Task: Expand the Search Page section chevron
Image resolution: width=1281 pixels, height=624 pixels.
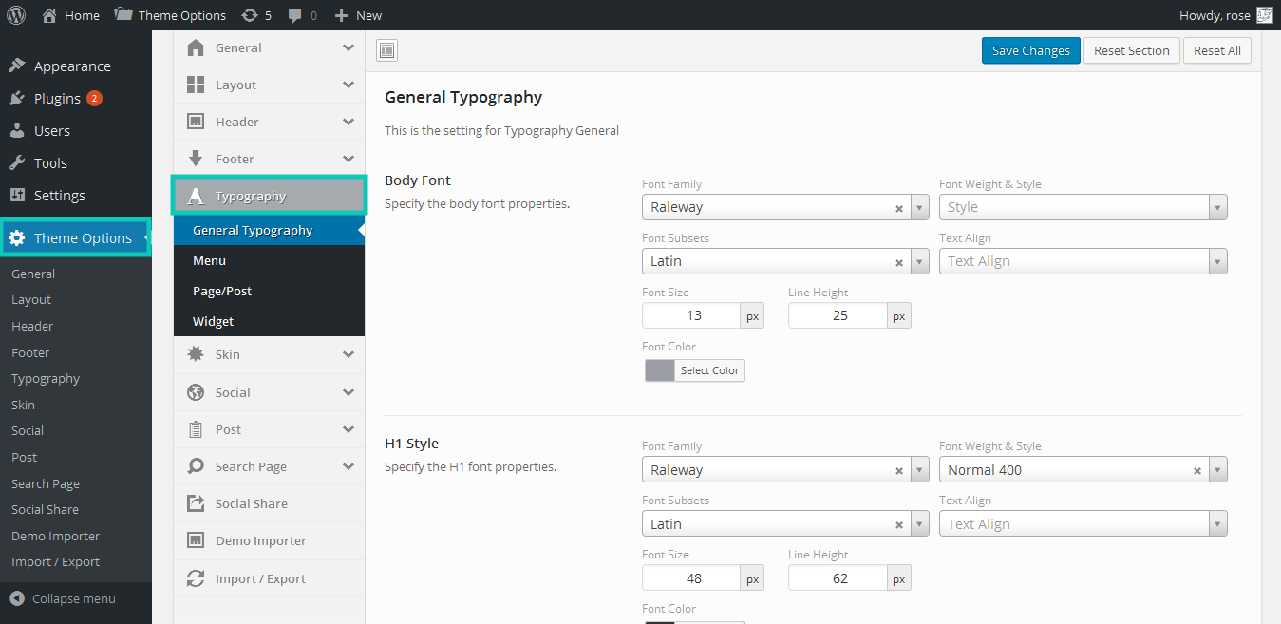Action: (349, 466)
